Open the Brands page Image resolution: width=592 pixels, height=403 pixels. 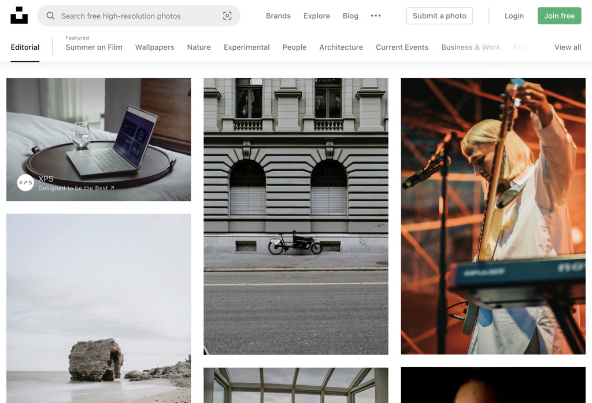click(278, 16)
